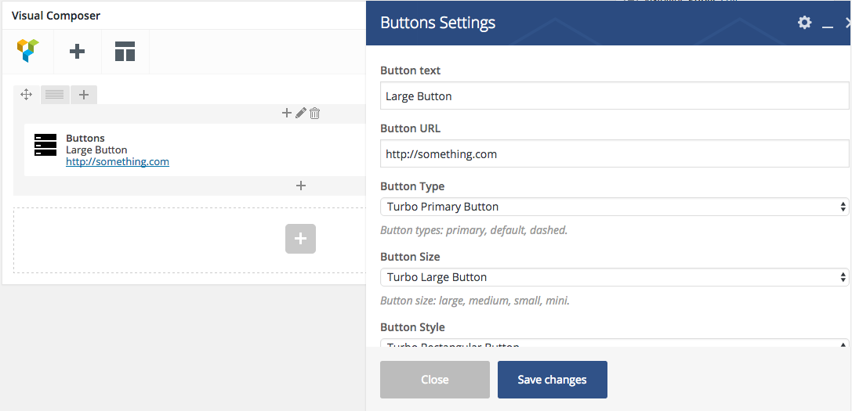Click the row drag move handle
Image resolution: width=852 pixels, height=411 pixels.
click(26, 95)
